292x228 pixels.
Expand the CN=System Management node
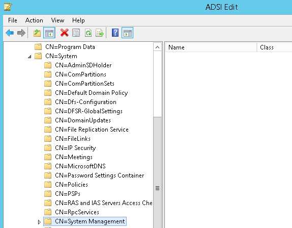[x=39, y=222]
